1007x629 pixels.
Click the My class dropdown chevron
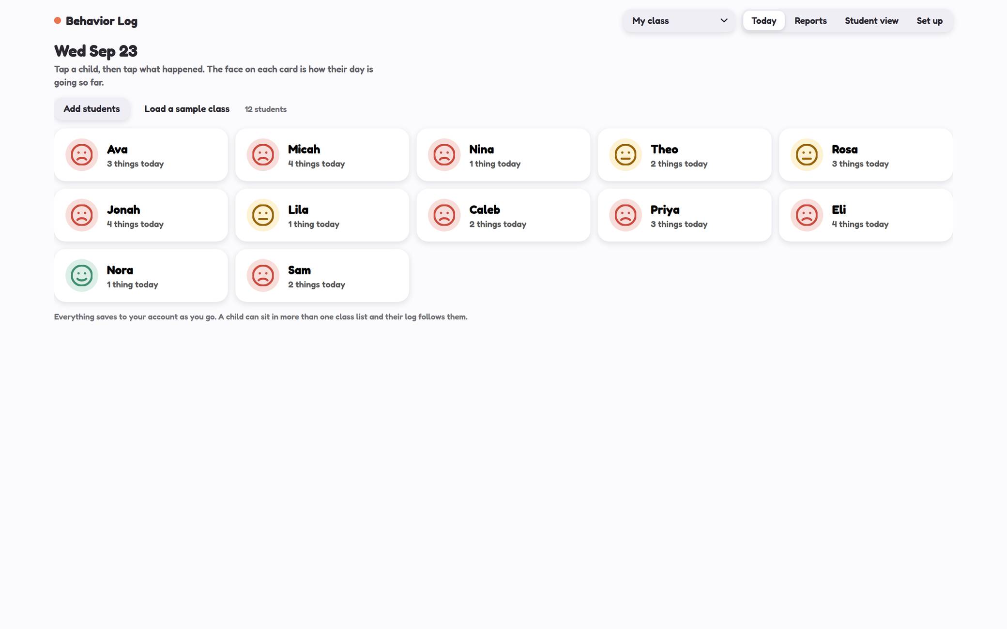[x=724, y=21]
